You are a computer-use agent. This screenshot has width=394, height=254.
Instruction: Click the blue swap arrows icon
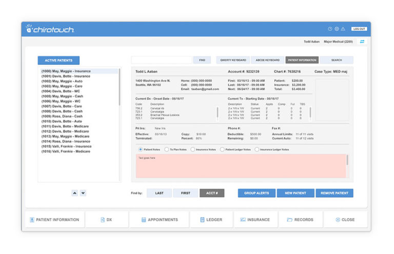[x=362, y=42]
